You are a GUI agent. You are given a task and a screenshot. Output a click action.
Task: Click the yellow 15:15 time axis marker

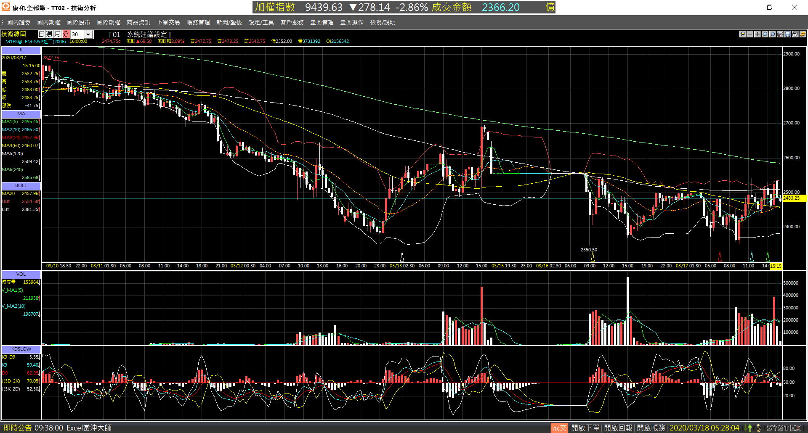[x=776, y=266]
